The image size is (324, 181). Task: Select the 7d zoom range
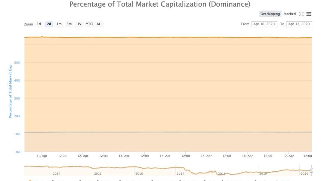[49, 24]
